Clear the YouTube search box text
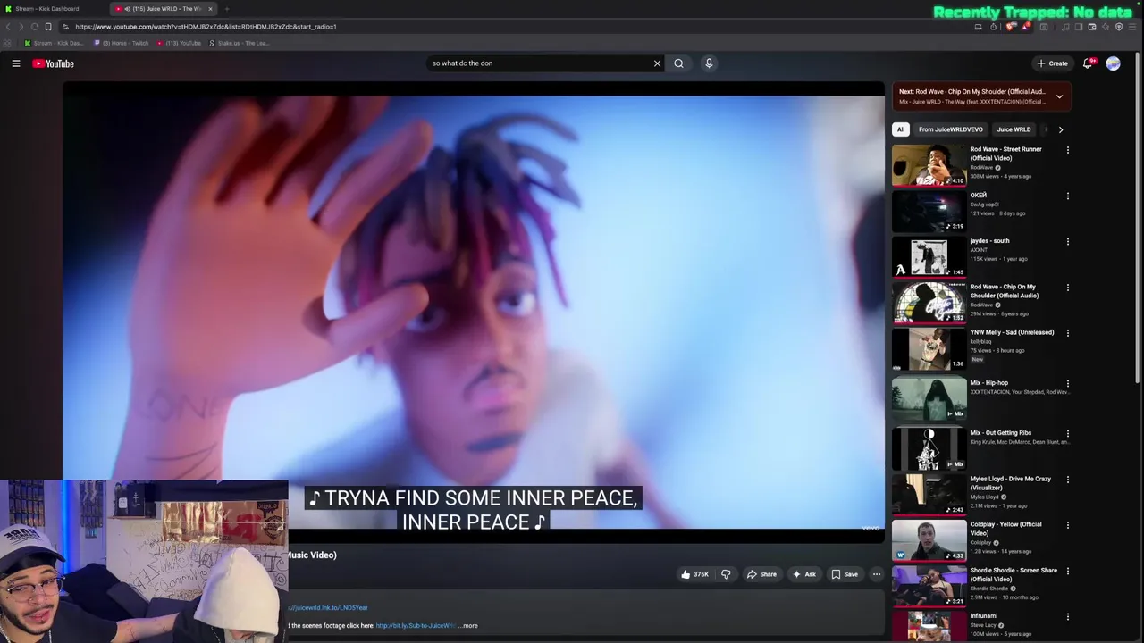Screen dimensions: 1144x643 click(x=657, y=63)
